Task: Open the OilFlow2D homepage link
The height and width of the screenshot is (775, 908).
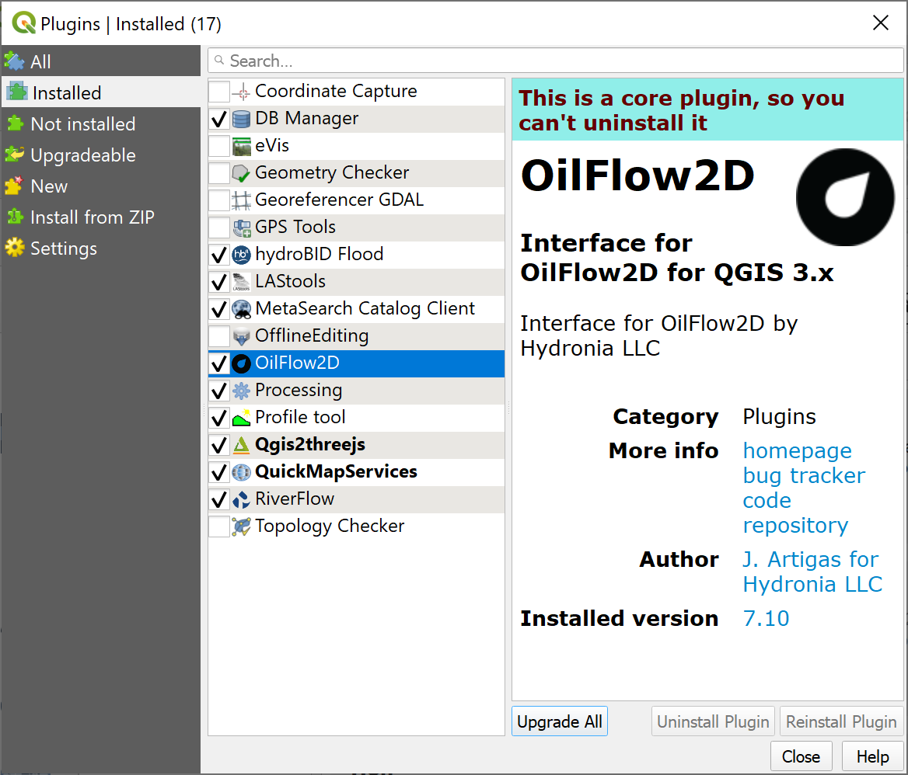Action: coord(797,450)
